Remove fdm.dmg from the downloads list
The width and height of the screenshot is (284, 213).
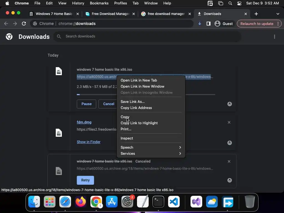point(229,122)
